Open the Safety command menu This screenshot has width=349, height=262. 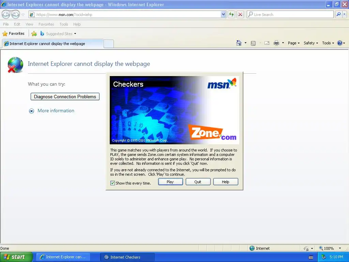tap(311, 43)
